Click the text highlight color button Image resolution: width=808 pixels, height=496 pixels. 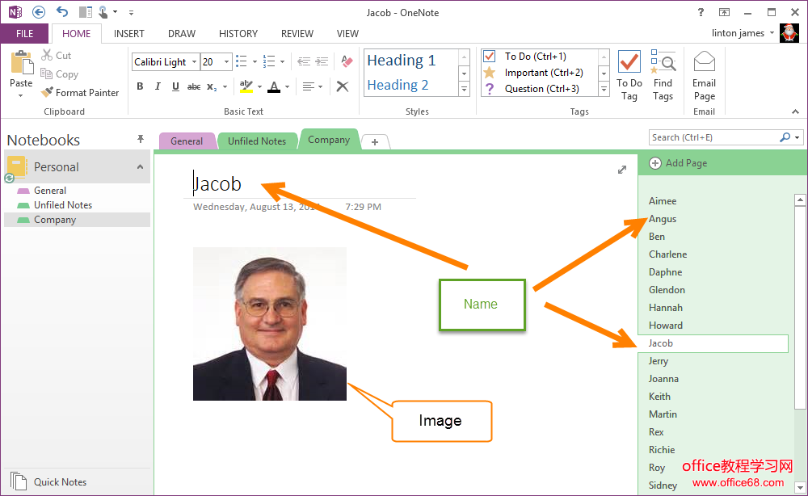246,86
